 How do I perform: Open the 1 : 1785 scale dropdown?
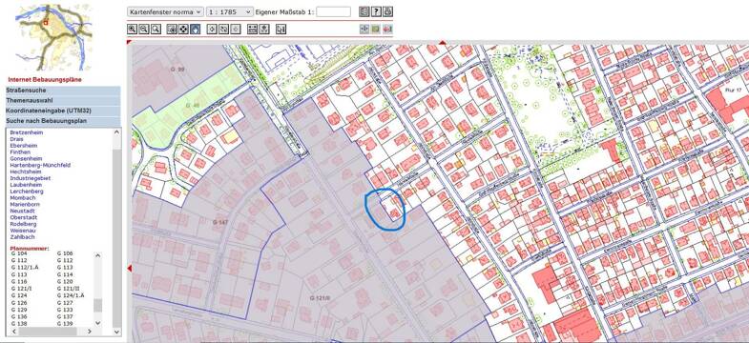pos(230,12)
